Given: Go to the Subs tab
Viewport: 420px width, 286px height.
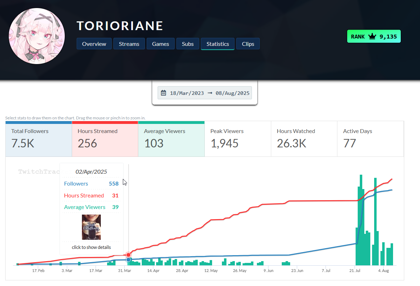Looking at the screenshot, I should point(188,44).
